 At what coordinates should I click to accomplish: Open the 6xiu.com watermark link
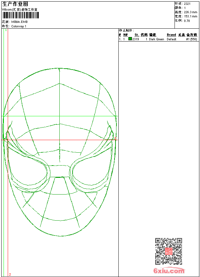click(x=169, y=271)
